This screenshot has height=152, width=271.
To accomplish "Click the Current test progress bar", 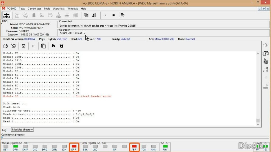I will pyautogui.click(x=135, y=137).
